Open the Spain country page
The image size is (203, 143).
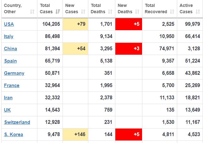pos(10,61)
